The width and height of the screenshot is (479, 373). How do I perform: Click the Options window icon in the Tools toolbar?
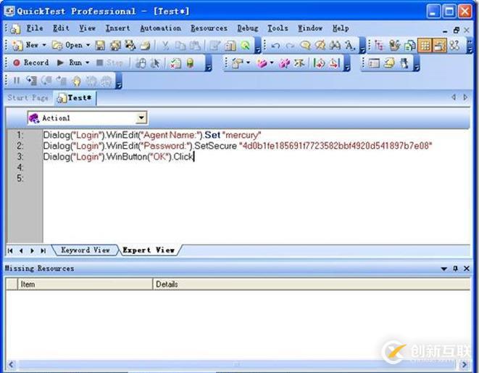[x=374, y=63]
